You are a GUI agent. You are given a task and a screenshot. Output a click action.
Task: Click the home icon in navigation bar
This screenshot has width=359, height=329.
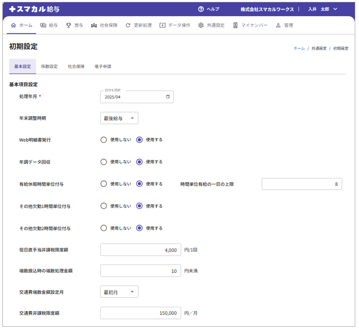(x=13, y=26)
